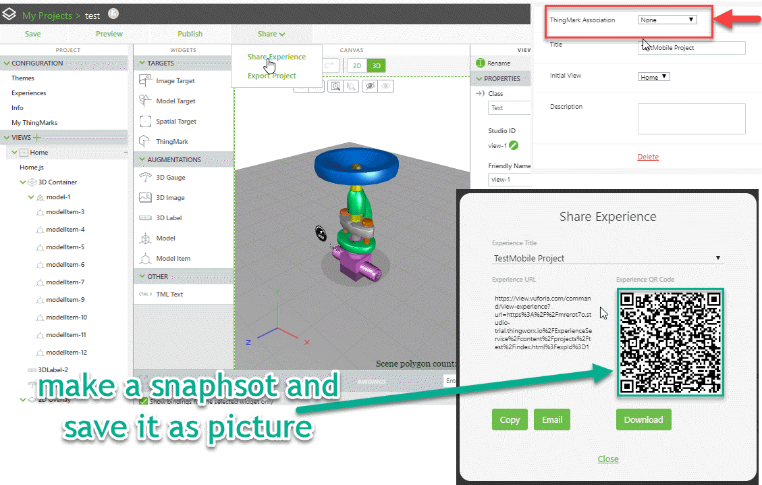
Task: Click the Download button
Action: [x=643, y=419]
